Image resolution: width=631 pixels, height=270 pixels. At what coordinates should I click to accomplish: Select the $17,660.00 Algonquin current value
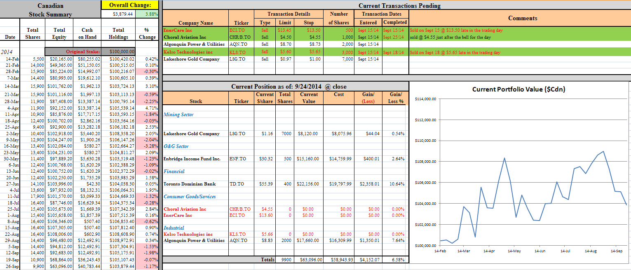[308, 240]
